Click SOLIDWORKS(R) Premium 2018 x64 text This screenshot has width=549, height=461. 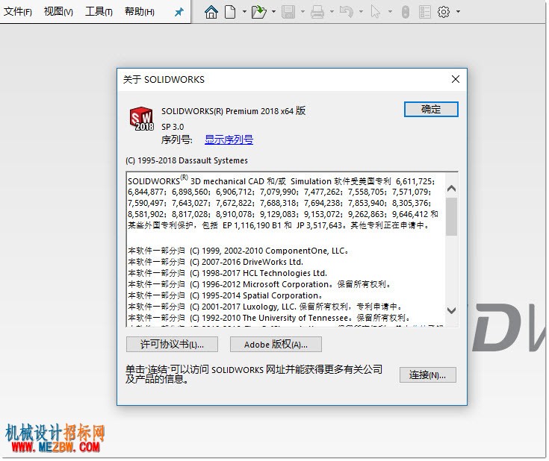coord(233,111)
